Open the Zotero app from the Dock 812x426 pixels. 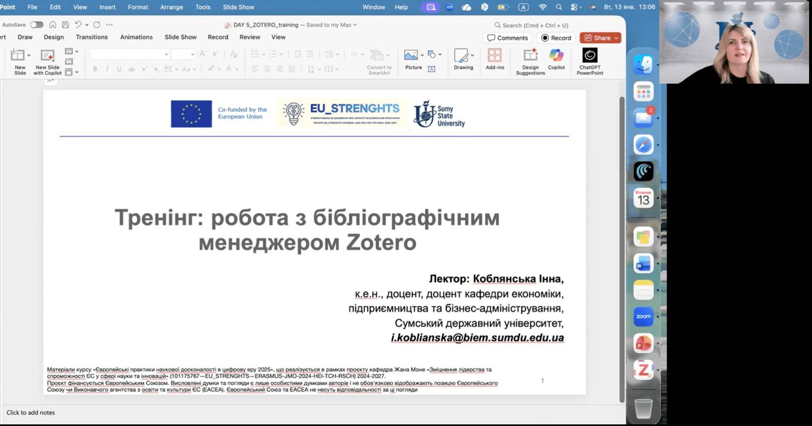643,370
